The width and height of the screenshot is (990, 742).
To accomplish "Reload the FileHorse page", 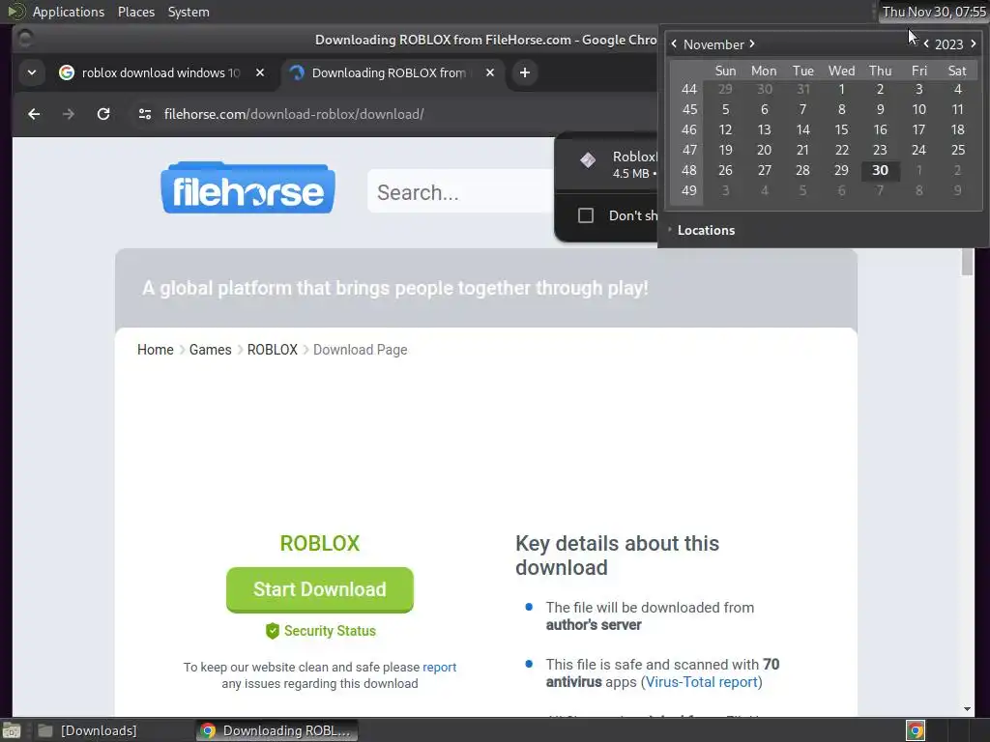I will (103, 114).
